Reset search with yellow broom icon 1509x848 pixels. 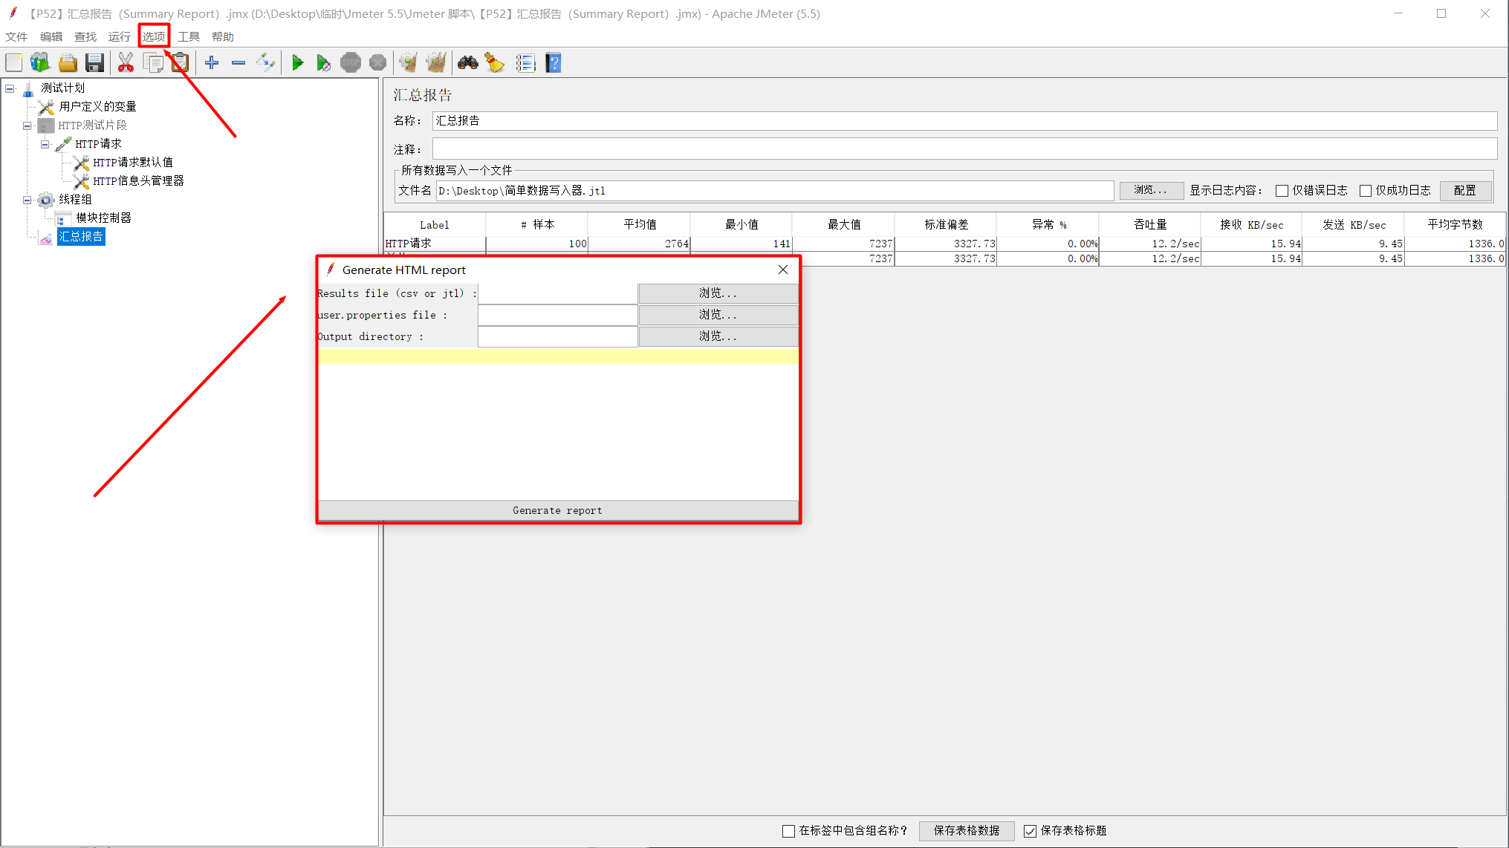[495, 63]
